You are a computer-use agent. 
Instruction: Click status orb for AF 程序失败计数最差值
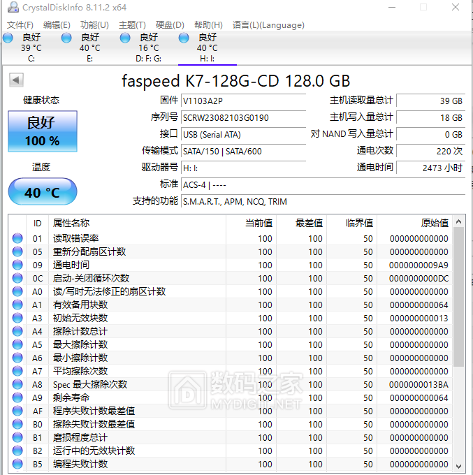click(17, 411)
